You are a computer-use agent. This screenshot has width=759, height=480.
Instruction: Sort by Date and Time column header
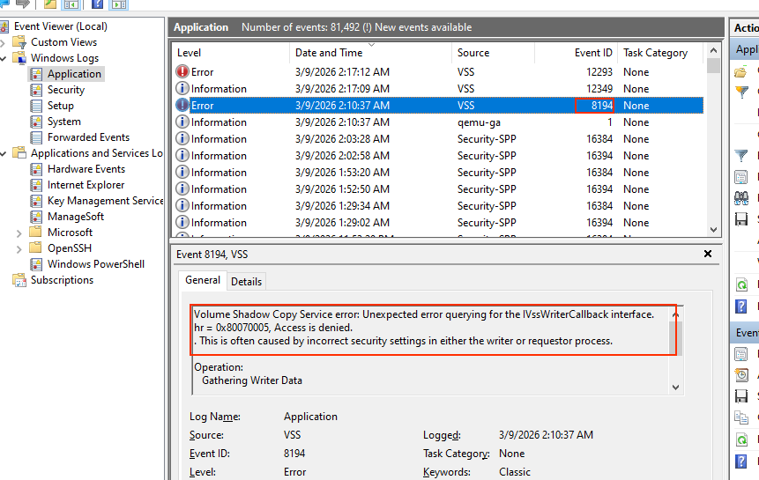tap(371, 53)
